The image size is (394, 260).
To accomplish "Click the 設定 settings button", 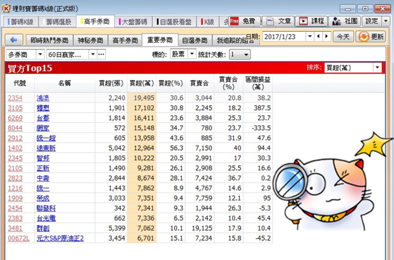I will coord(372,21).
